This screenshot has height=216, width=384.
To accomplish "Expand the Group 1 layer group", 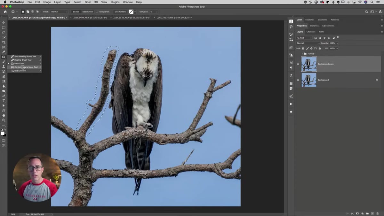I will click(x=302, y=54).
